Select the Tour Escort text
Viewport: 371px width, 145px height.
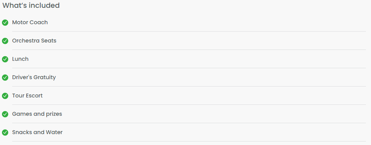click(x=27, y=95)
